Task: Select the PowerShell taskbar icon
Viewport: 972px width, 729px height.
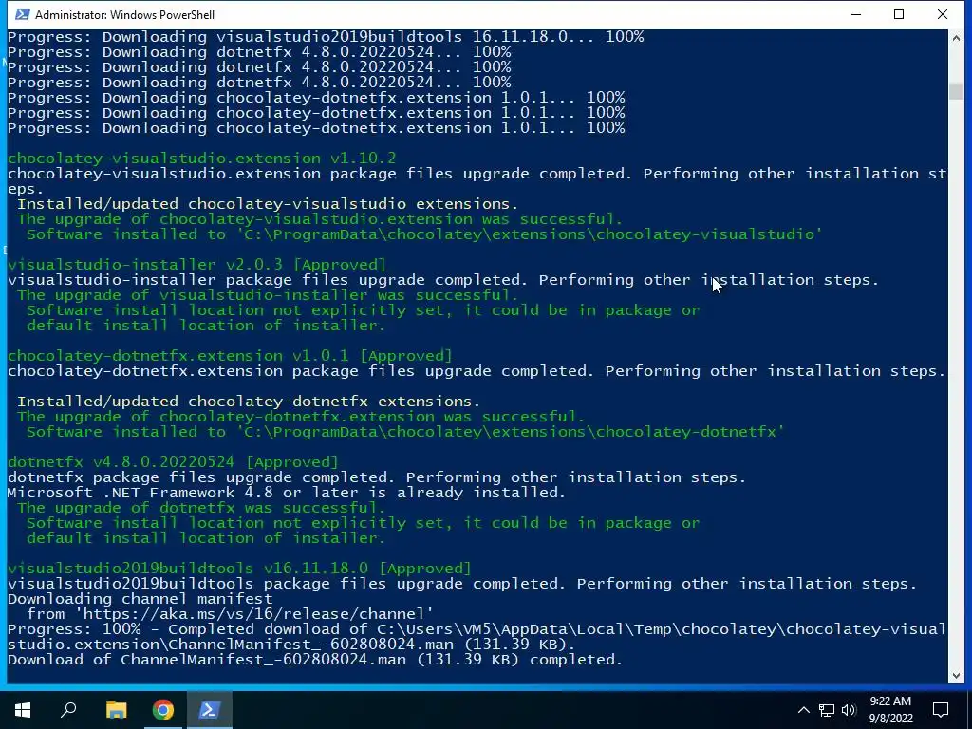Action: 209,710
